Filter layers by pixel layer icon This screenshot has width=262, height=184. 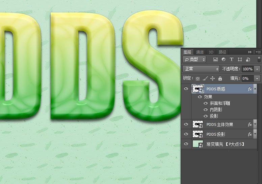(x=215, y=60)
